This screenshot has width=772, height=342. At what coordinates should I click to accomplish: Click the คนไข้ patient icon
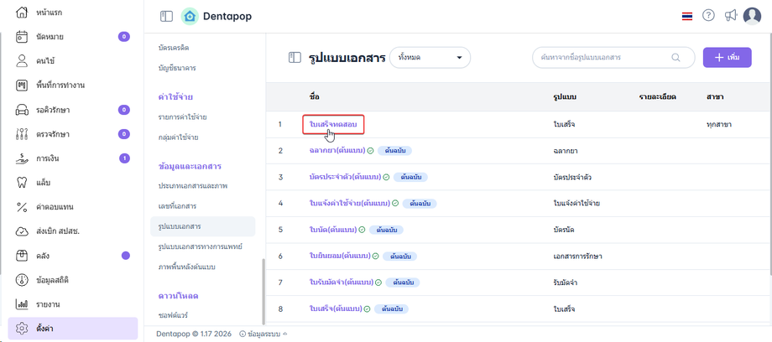coord(22,61)
